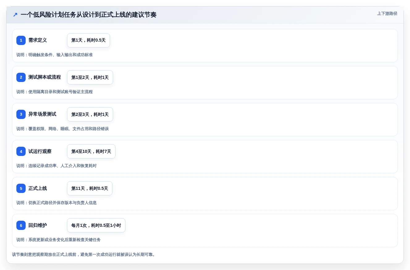Select the 回归维护 step title

(x=38, y=225)
